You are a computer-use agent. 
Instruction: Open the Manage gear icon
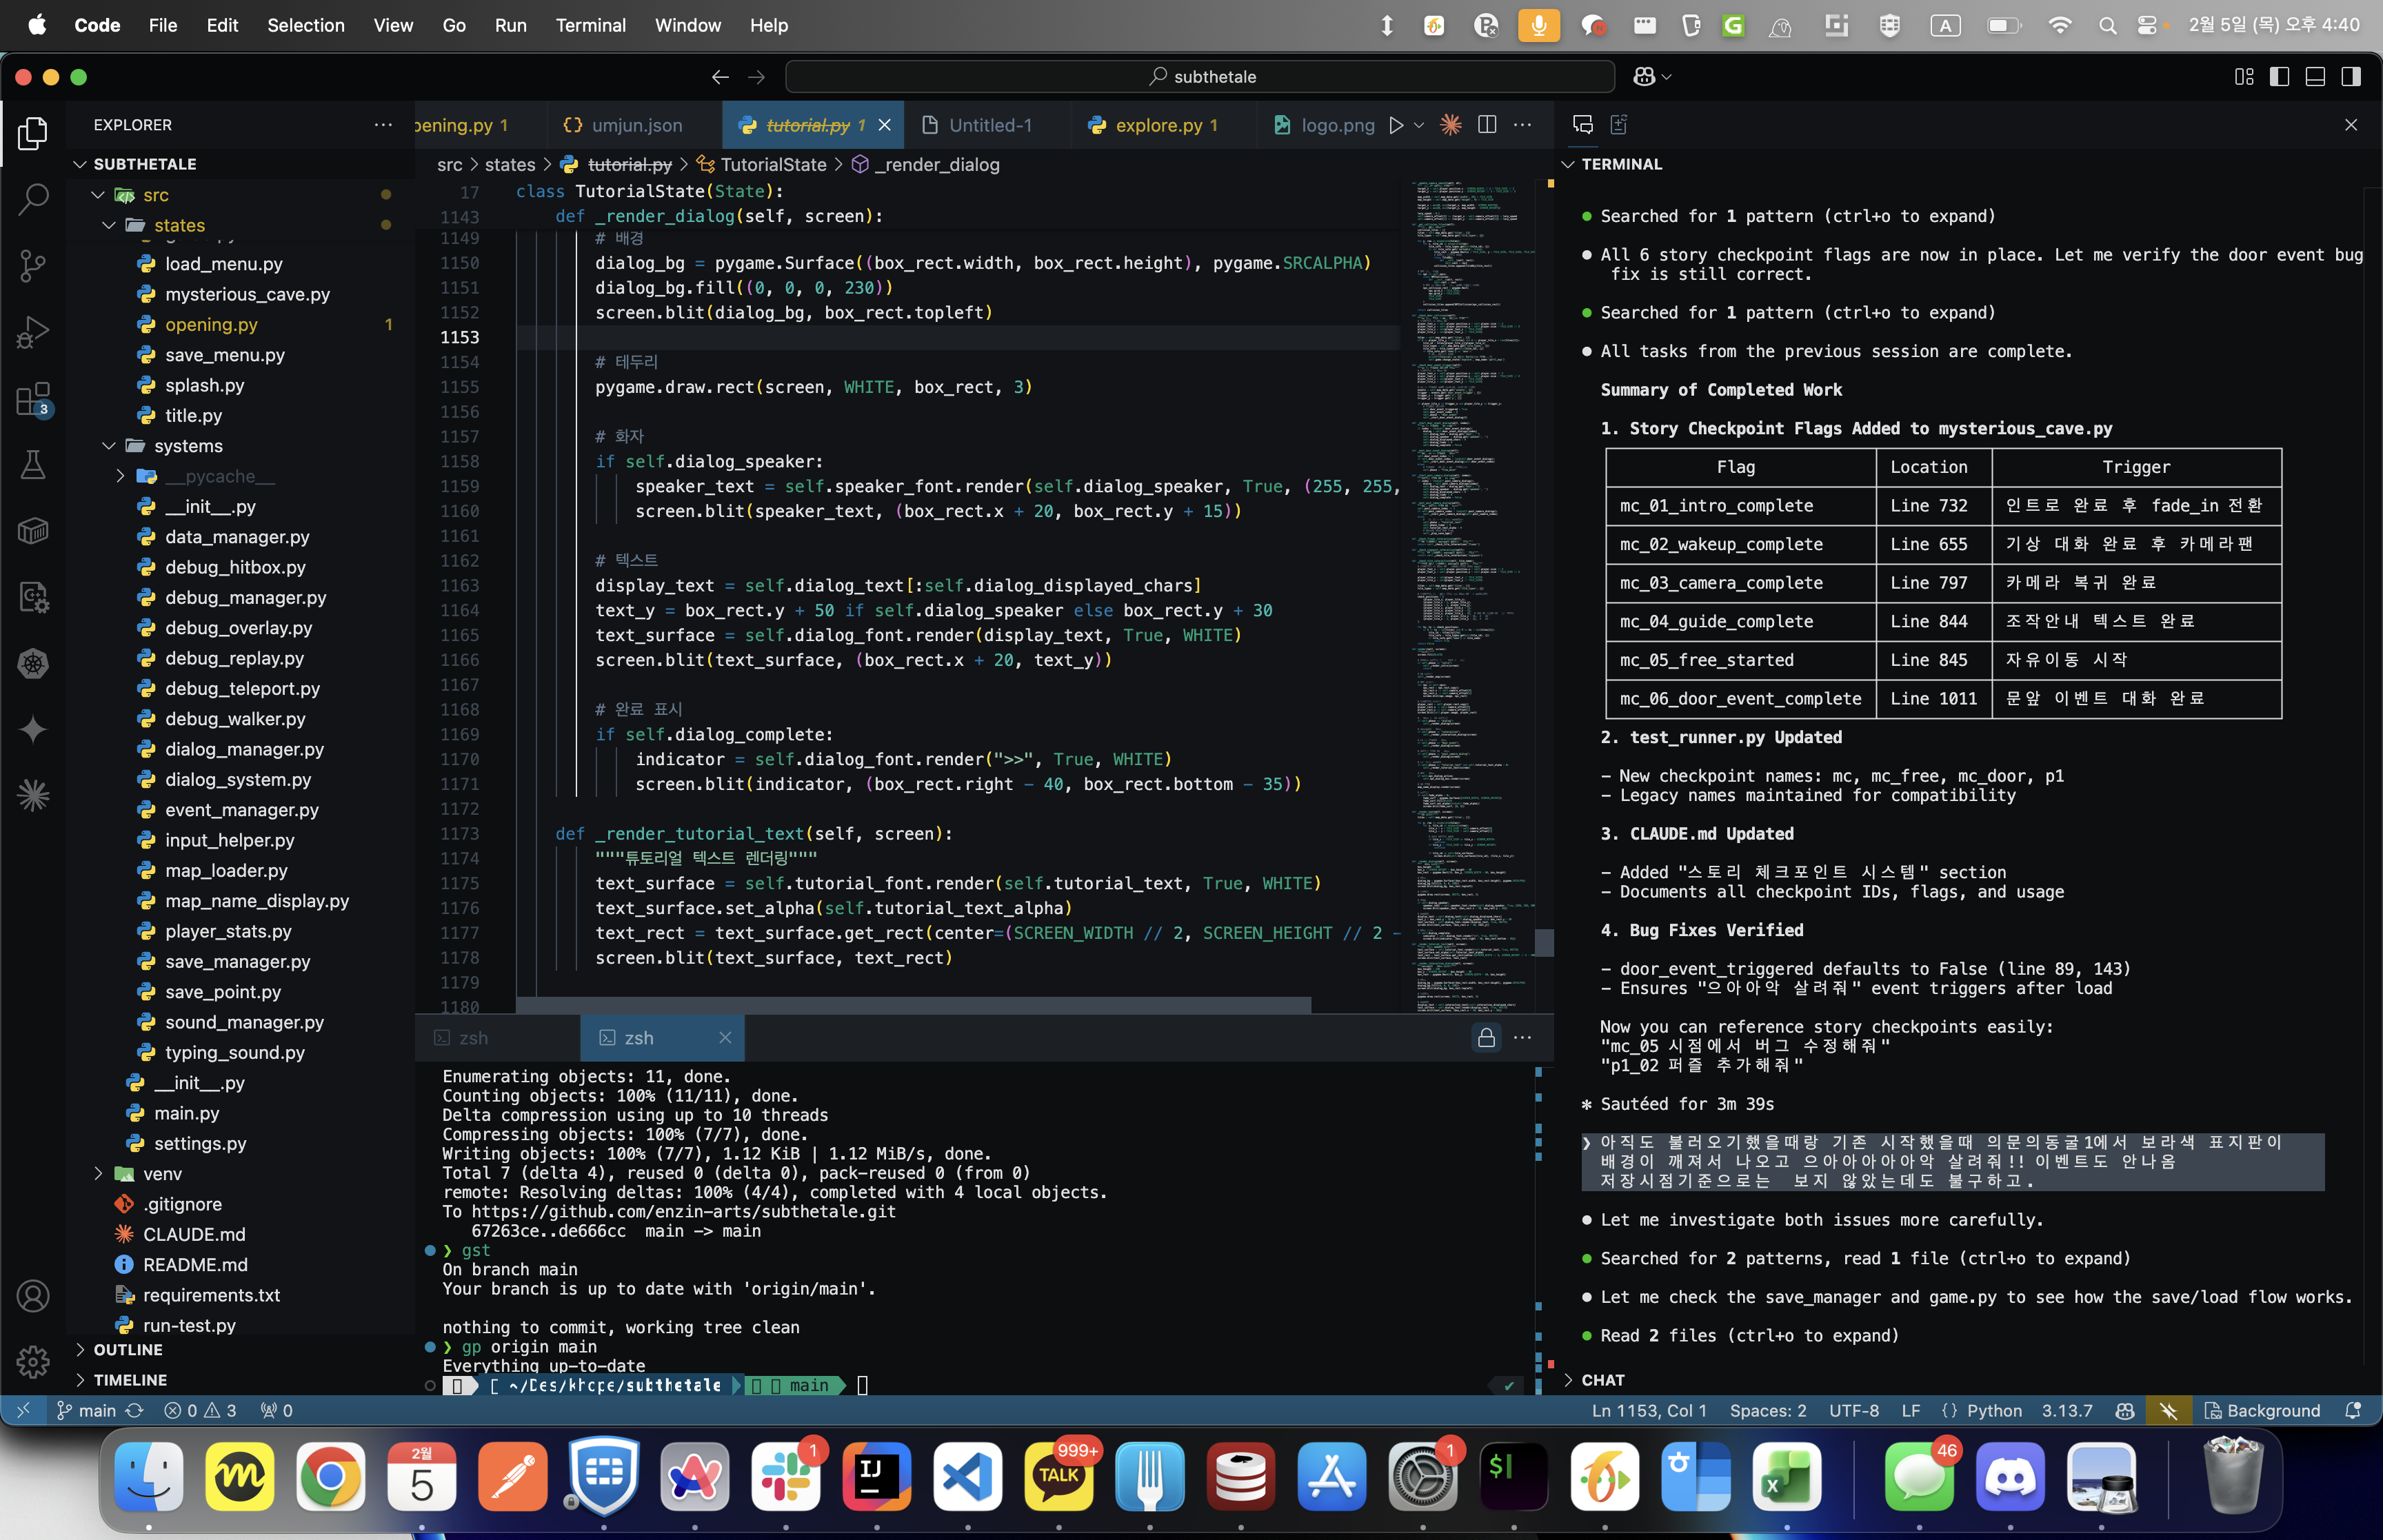33,1361
